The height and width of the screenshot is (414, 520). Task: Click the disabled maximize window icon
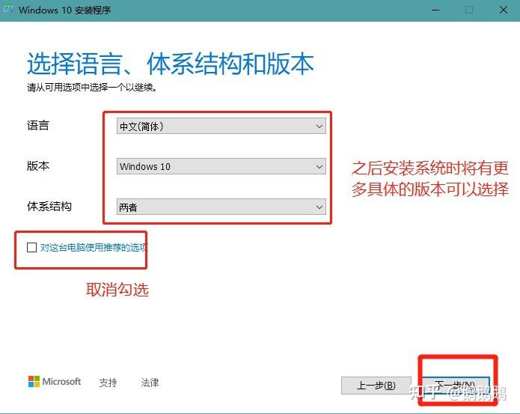click(469, 10)
